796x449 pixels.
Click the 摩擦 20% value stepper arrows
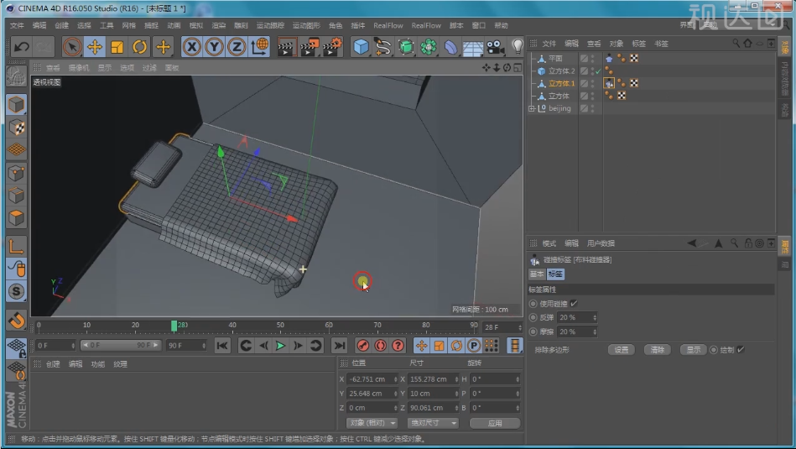595,332
